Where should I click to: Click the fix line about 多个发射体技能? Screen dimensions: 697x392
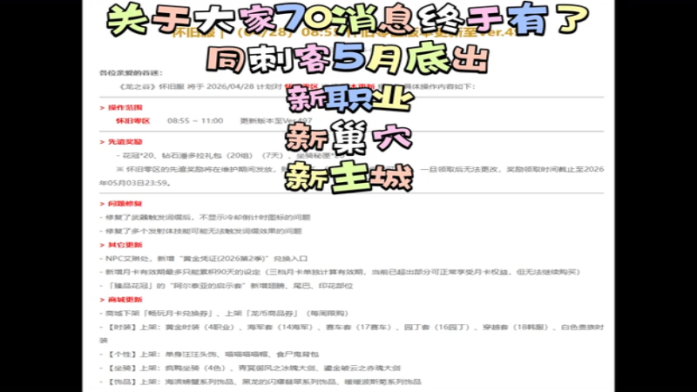(x=200, y=231)
